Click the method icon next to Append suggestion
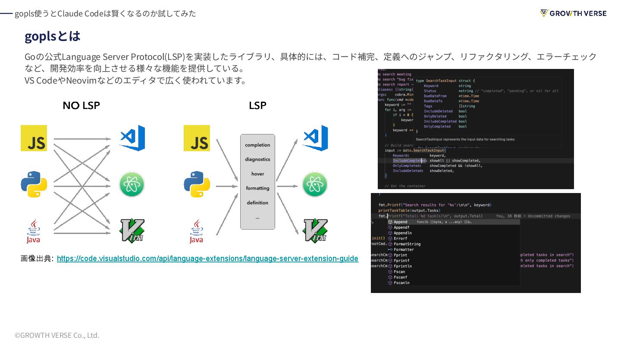Viewport: 621px width, 349px height. [x=390, y=222]
